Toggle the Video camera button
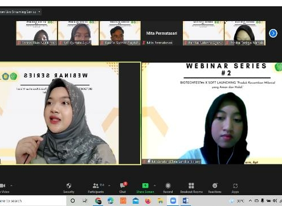The image size is (282, 206). [x=4, y=188]
